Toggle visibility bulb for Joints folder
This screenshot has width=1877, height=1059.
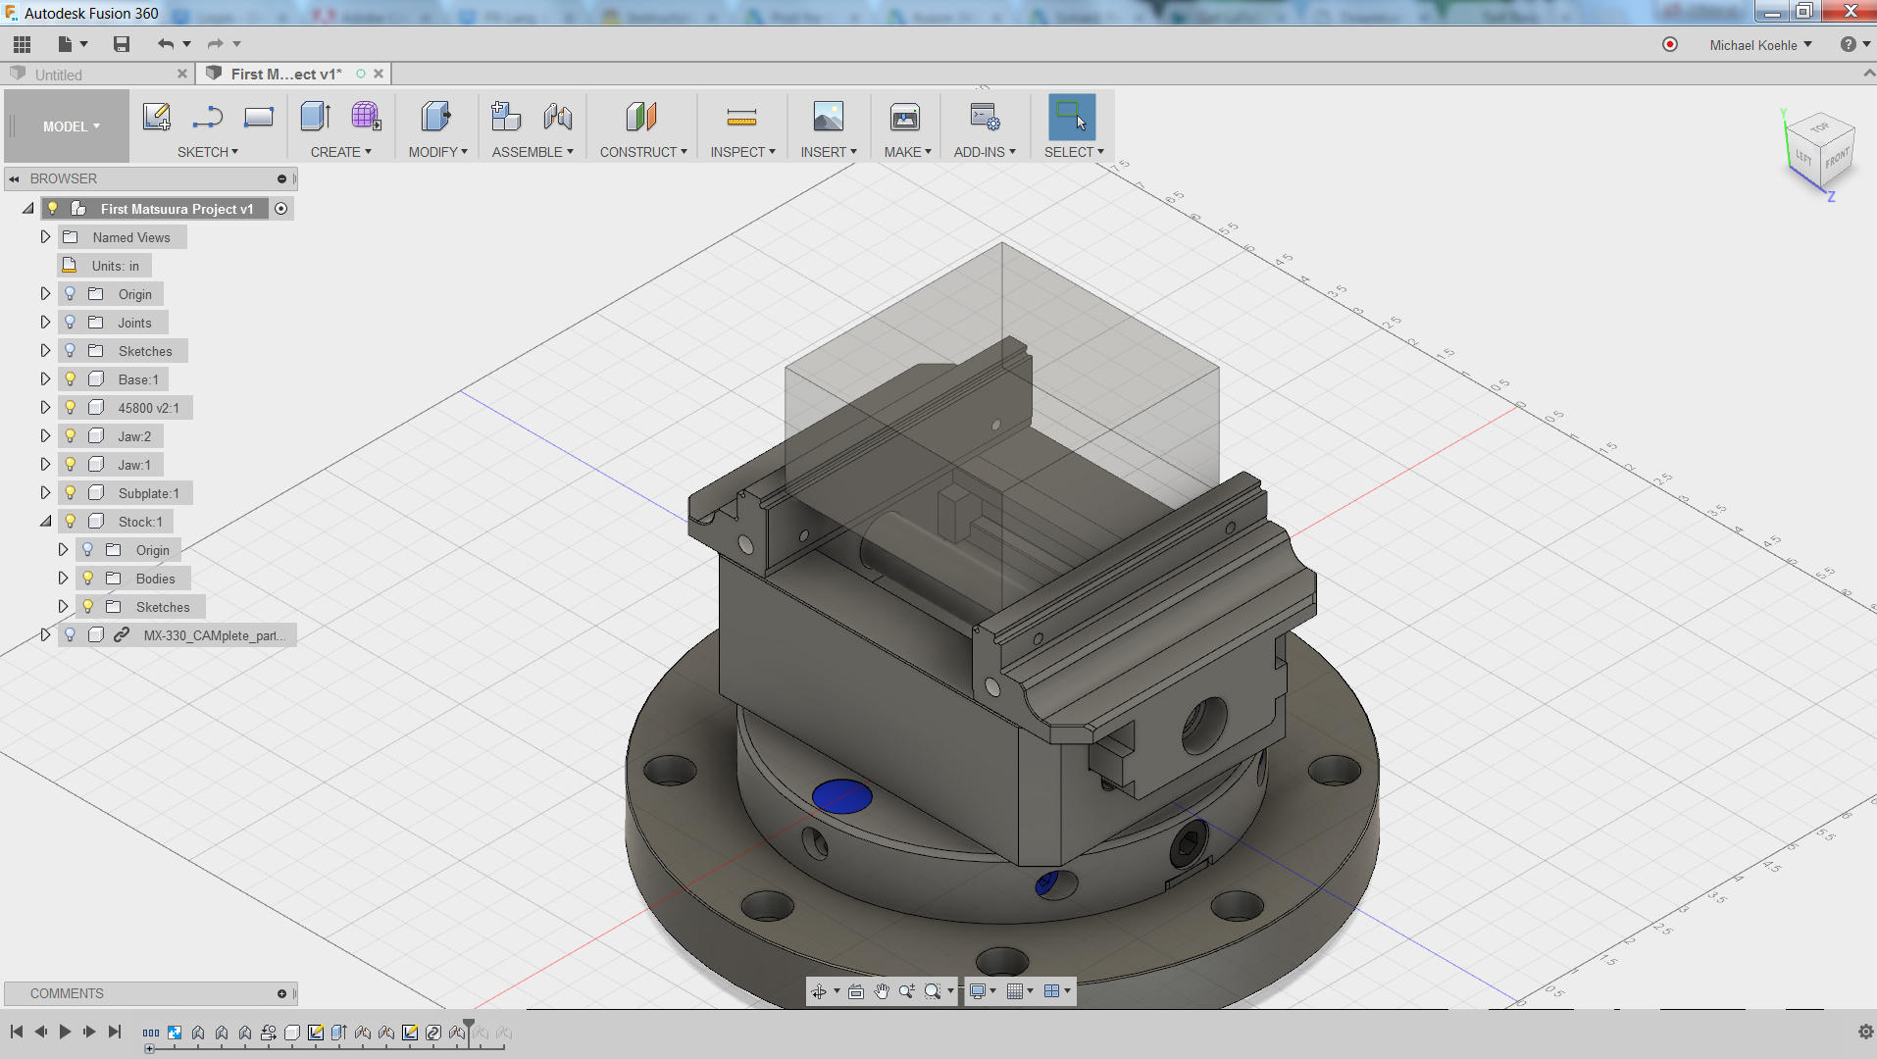tap(70, 322)
